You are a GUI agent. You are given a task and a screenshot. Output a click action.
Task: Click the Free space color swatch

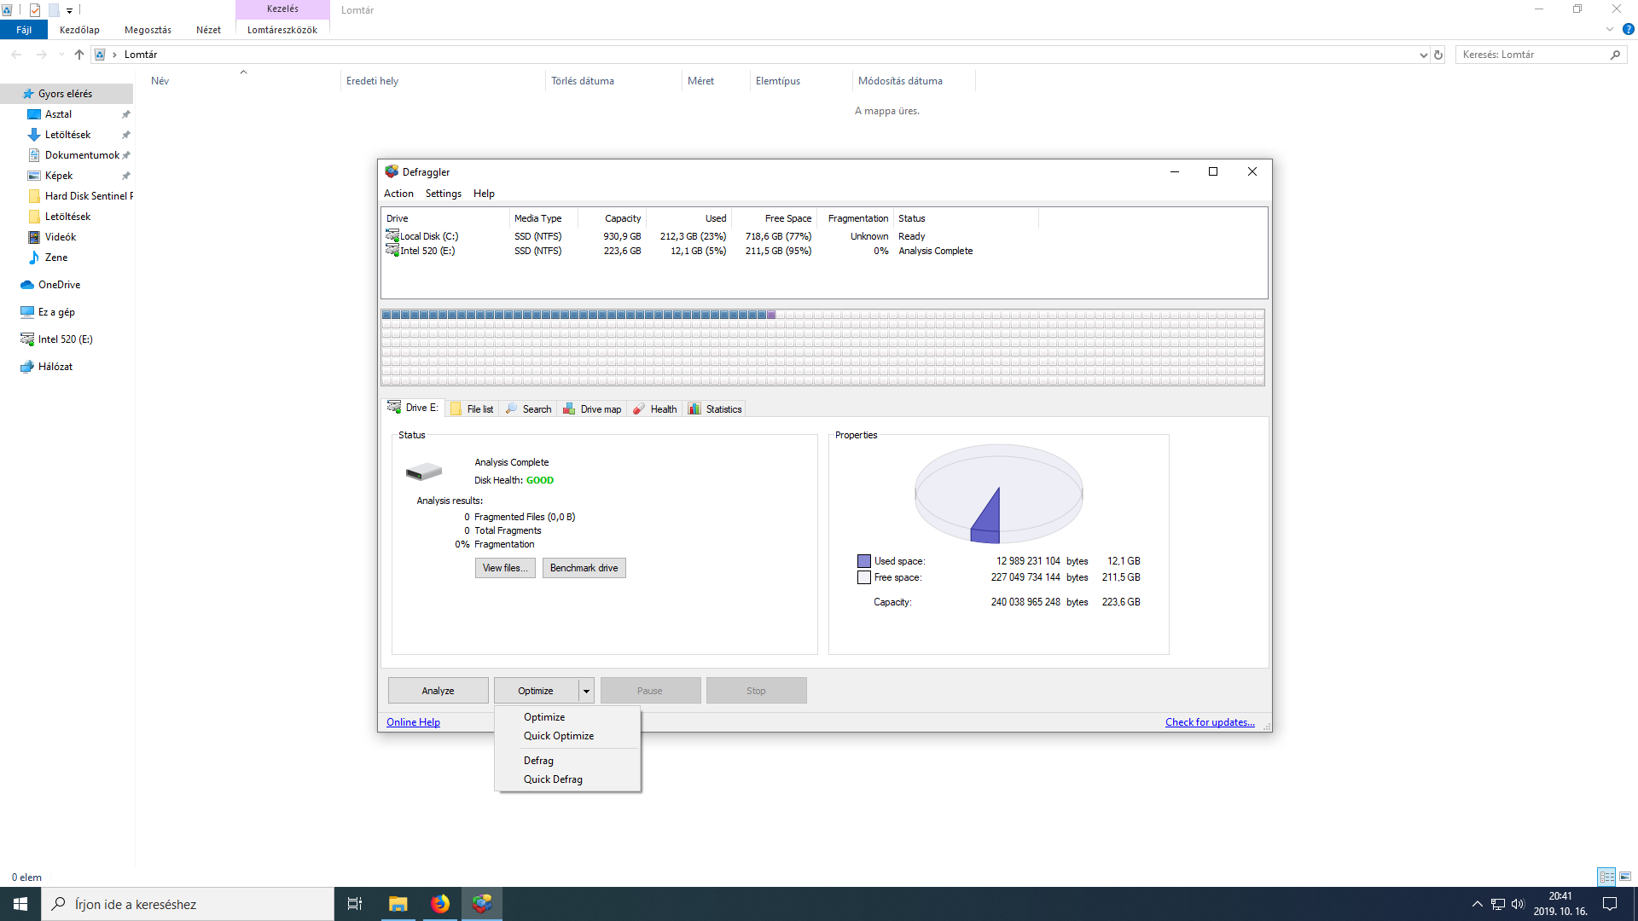(864, 577)
